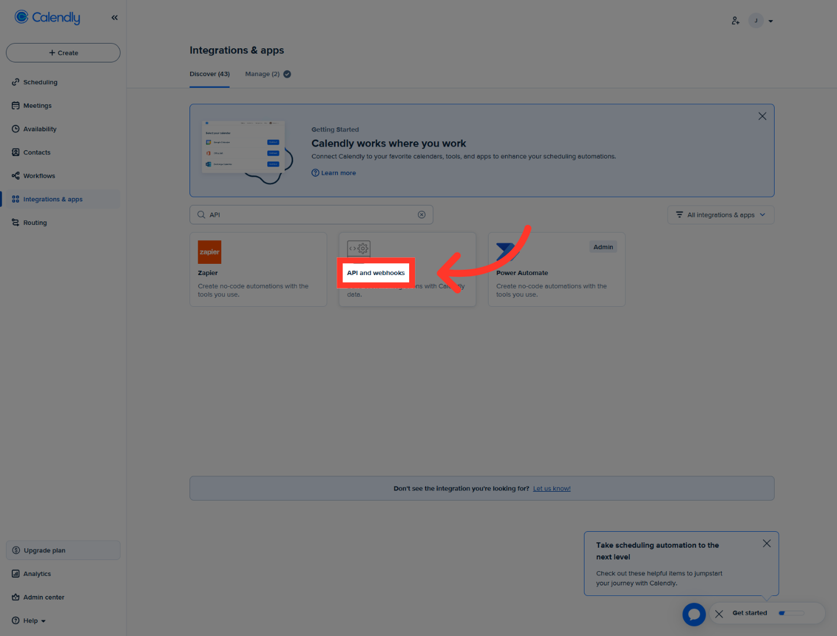837x636 pixels.
Task: Close the Getting Started banner
Action: [762, 116]
